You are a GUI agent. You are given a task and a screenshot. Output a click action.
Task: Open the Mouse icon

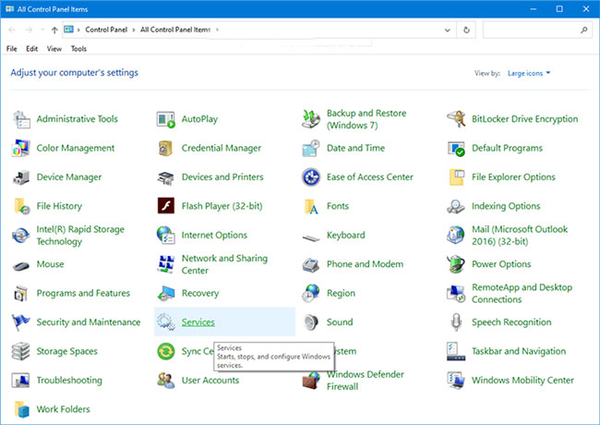tap(21, 265)
